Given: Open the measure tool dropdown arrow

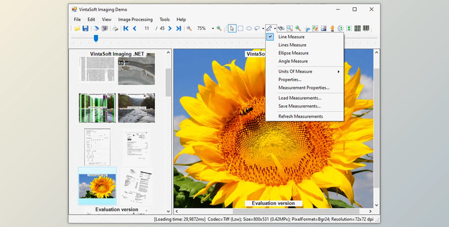Looking at the screenshot, I should [275, 29].
